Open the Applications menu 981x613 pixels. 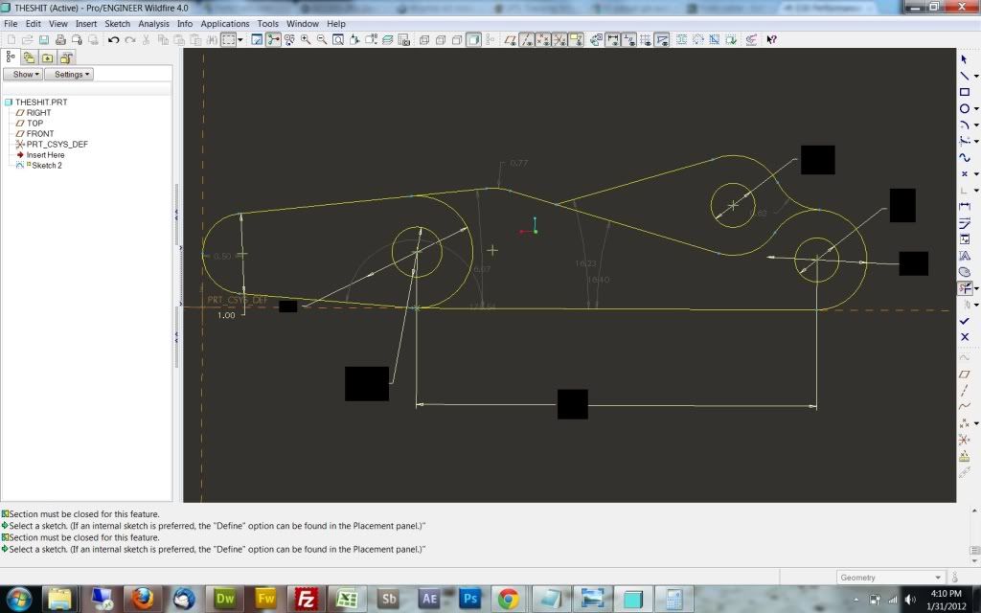(x=224, y=24)
